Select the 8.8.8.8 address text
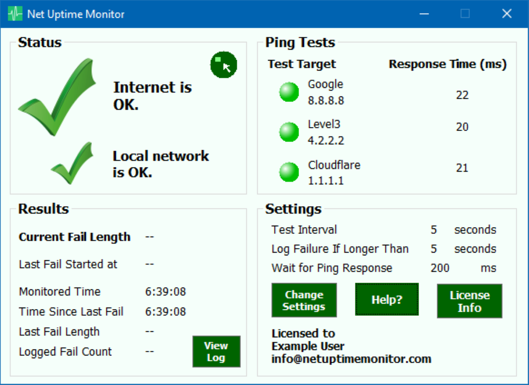 tap(326, 100)
